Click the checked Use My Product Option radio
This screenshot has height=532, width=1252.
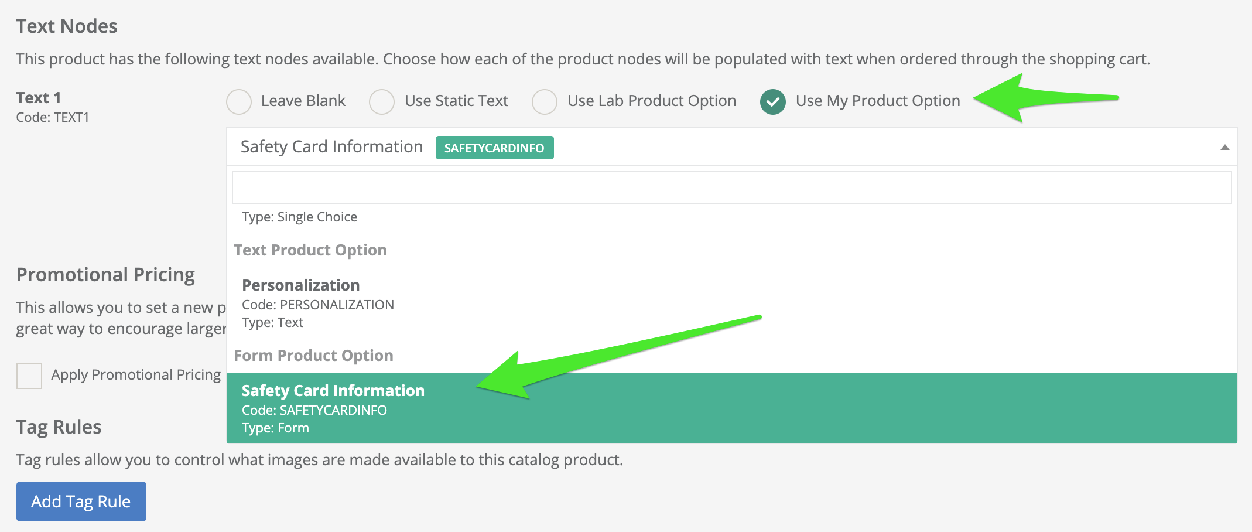pos(773,101)
